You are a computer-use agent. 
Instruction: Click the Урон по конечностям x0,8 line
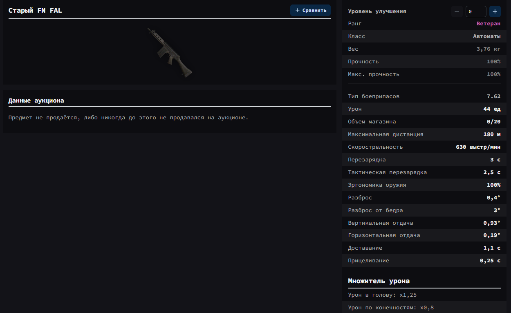coord(391,308)
